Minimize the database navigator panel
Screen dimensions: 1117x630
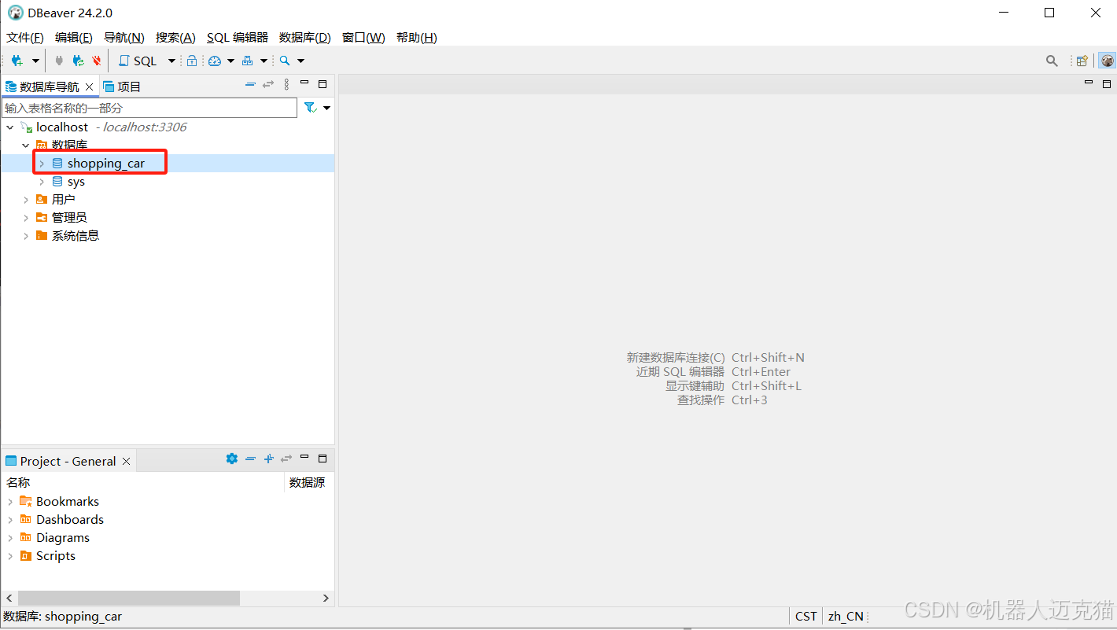click(x=304, y=83)
